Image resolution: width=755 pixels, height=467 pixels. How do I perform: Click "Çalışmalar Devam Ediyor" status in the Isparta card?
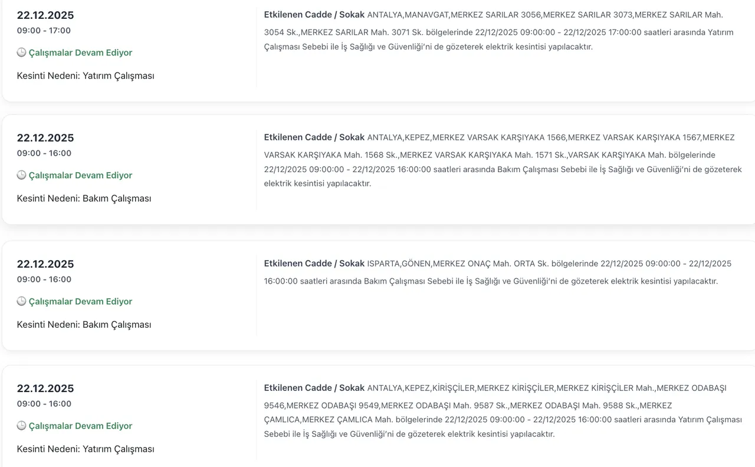[80, 301]
